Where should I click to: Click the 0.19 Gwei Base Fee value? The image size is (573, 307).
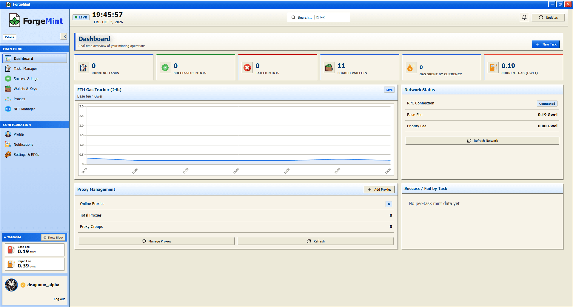point(548,115)
